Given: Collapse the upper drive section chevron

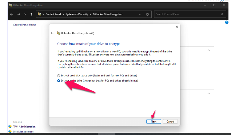Looking at the screenshot, I should pyautogui.click(x=208, y=50).
